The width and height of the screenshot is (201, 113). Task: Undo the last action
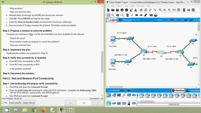coord(150,10)
